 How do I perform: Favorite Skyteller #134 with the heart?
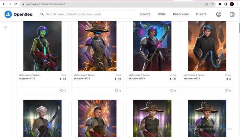point(172,91)
